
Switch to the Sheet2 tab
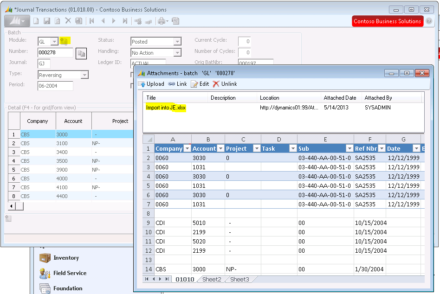[x=212, y=279]
